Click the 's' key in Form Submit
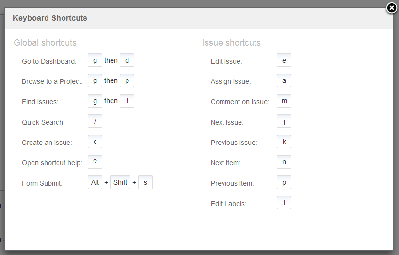This screenshot has height=255, width=399. (145, 182)
